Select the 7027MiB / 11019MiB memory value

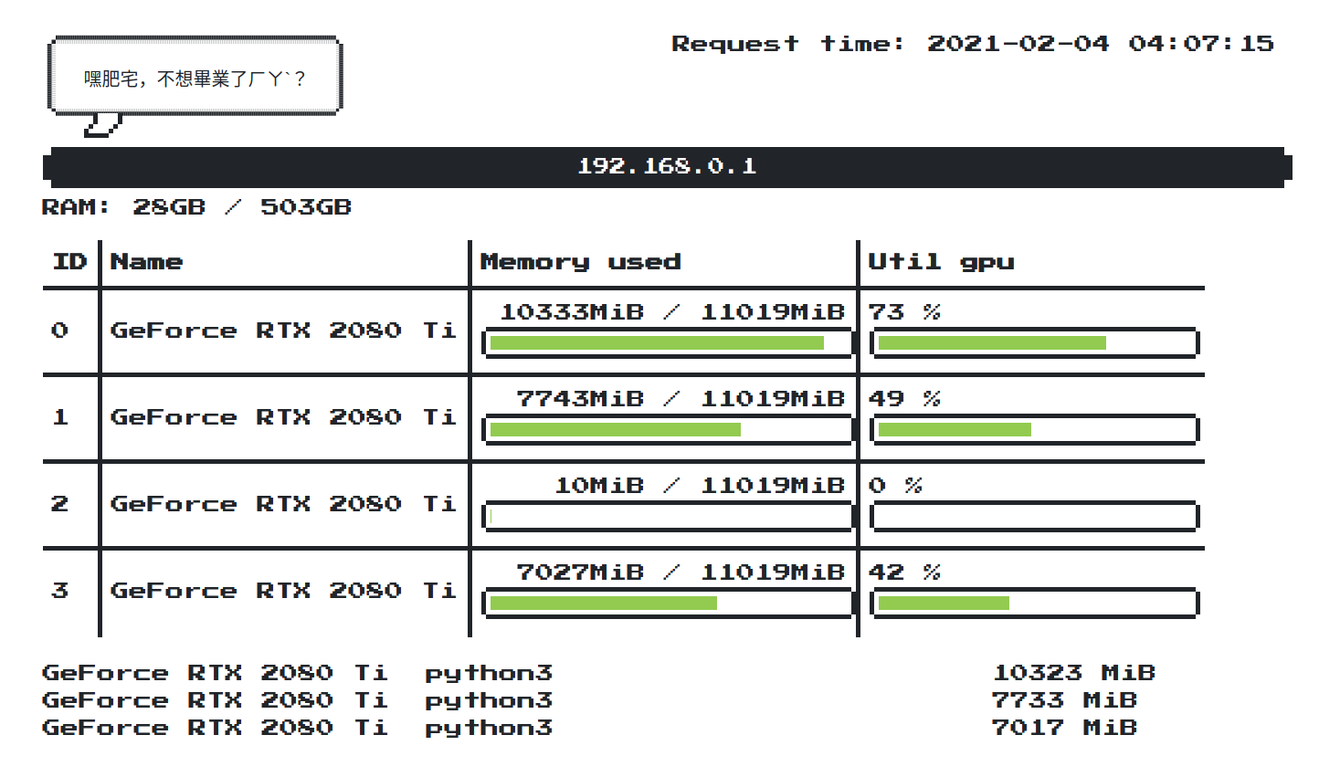point(681,572)
